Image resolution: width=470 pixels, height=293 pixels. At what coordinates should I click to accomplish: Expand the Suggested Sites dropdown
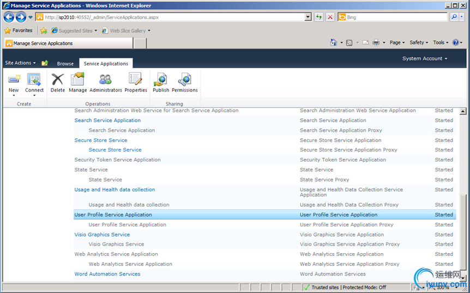[95, 31]
